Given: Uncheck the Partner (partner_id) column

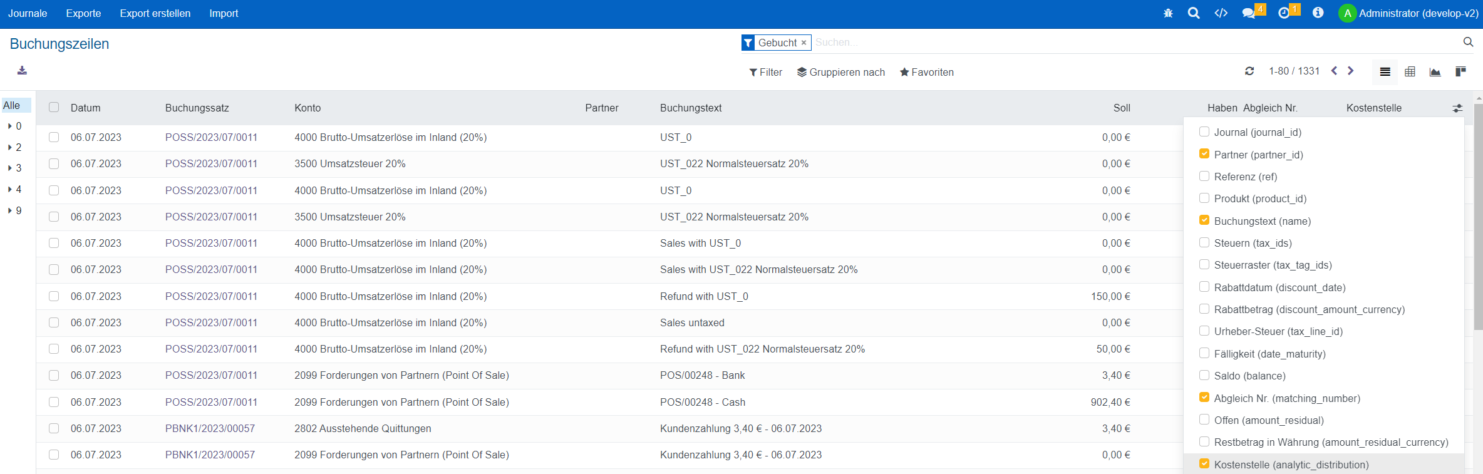Looking at the screenshot, I should point(1204,154).
